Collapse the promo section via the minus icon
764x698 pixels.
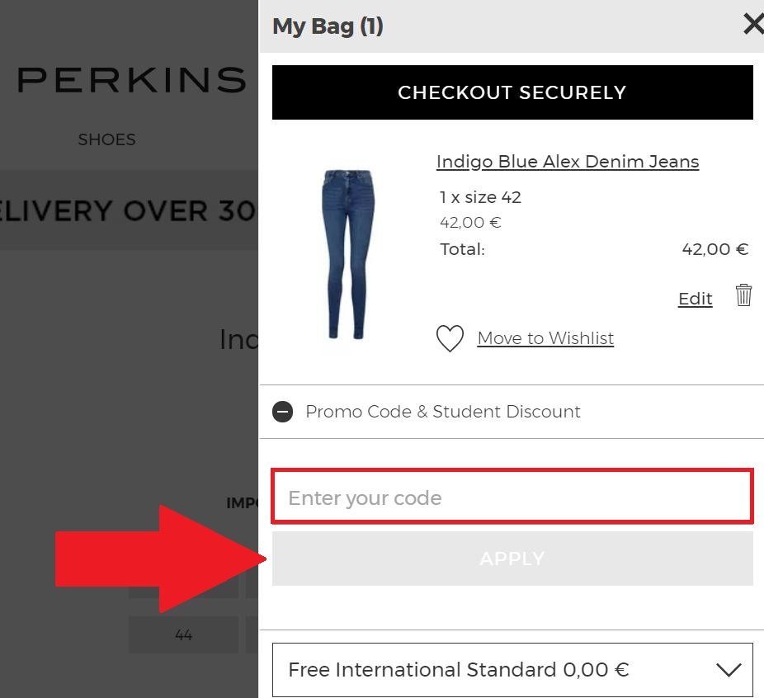click(x=281, y=411)
